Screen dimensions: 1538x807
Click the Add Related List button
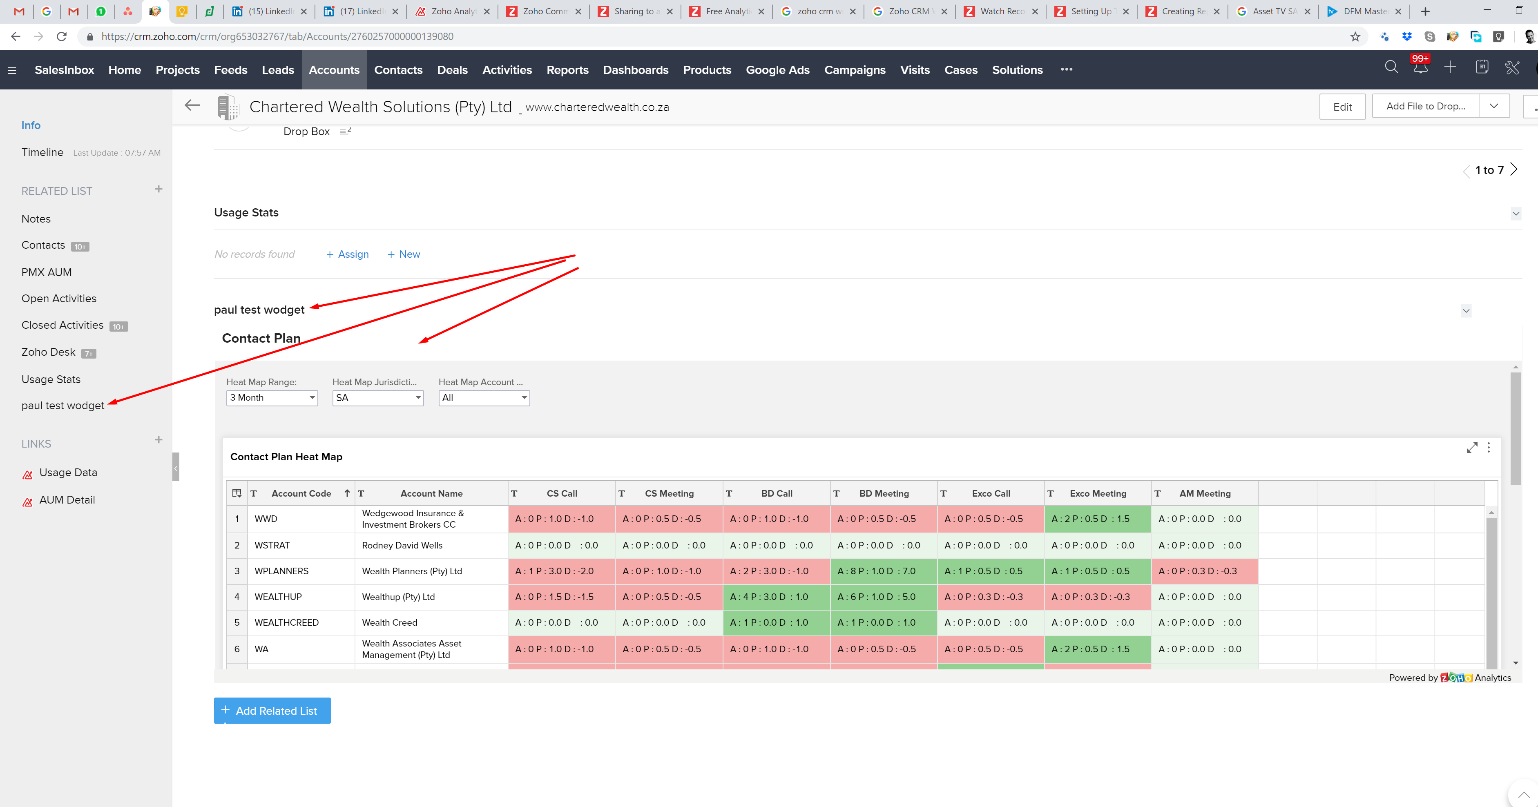272,710
